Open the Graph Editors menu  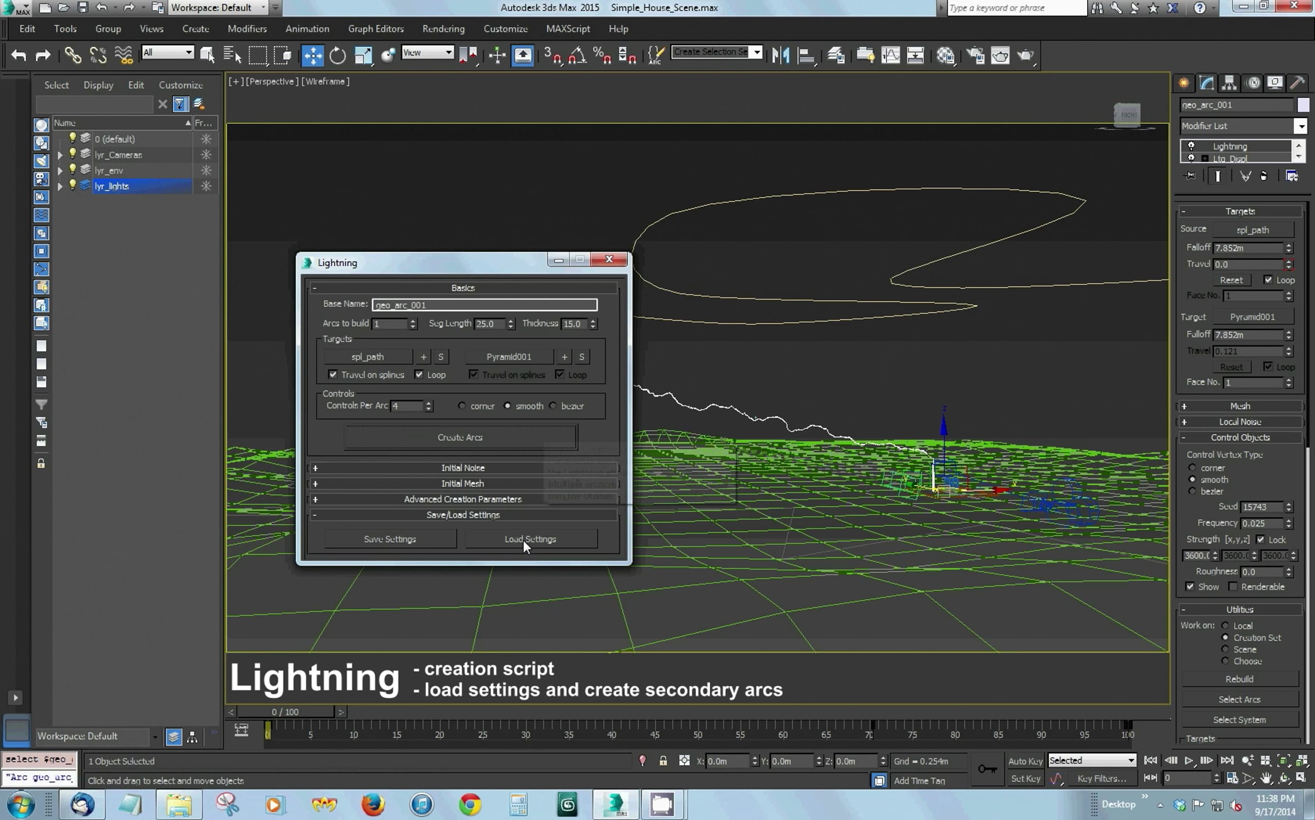point(376,29)
